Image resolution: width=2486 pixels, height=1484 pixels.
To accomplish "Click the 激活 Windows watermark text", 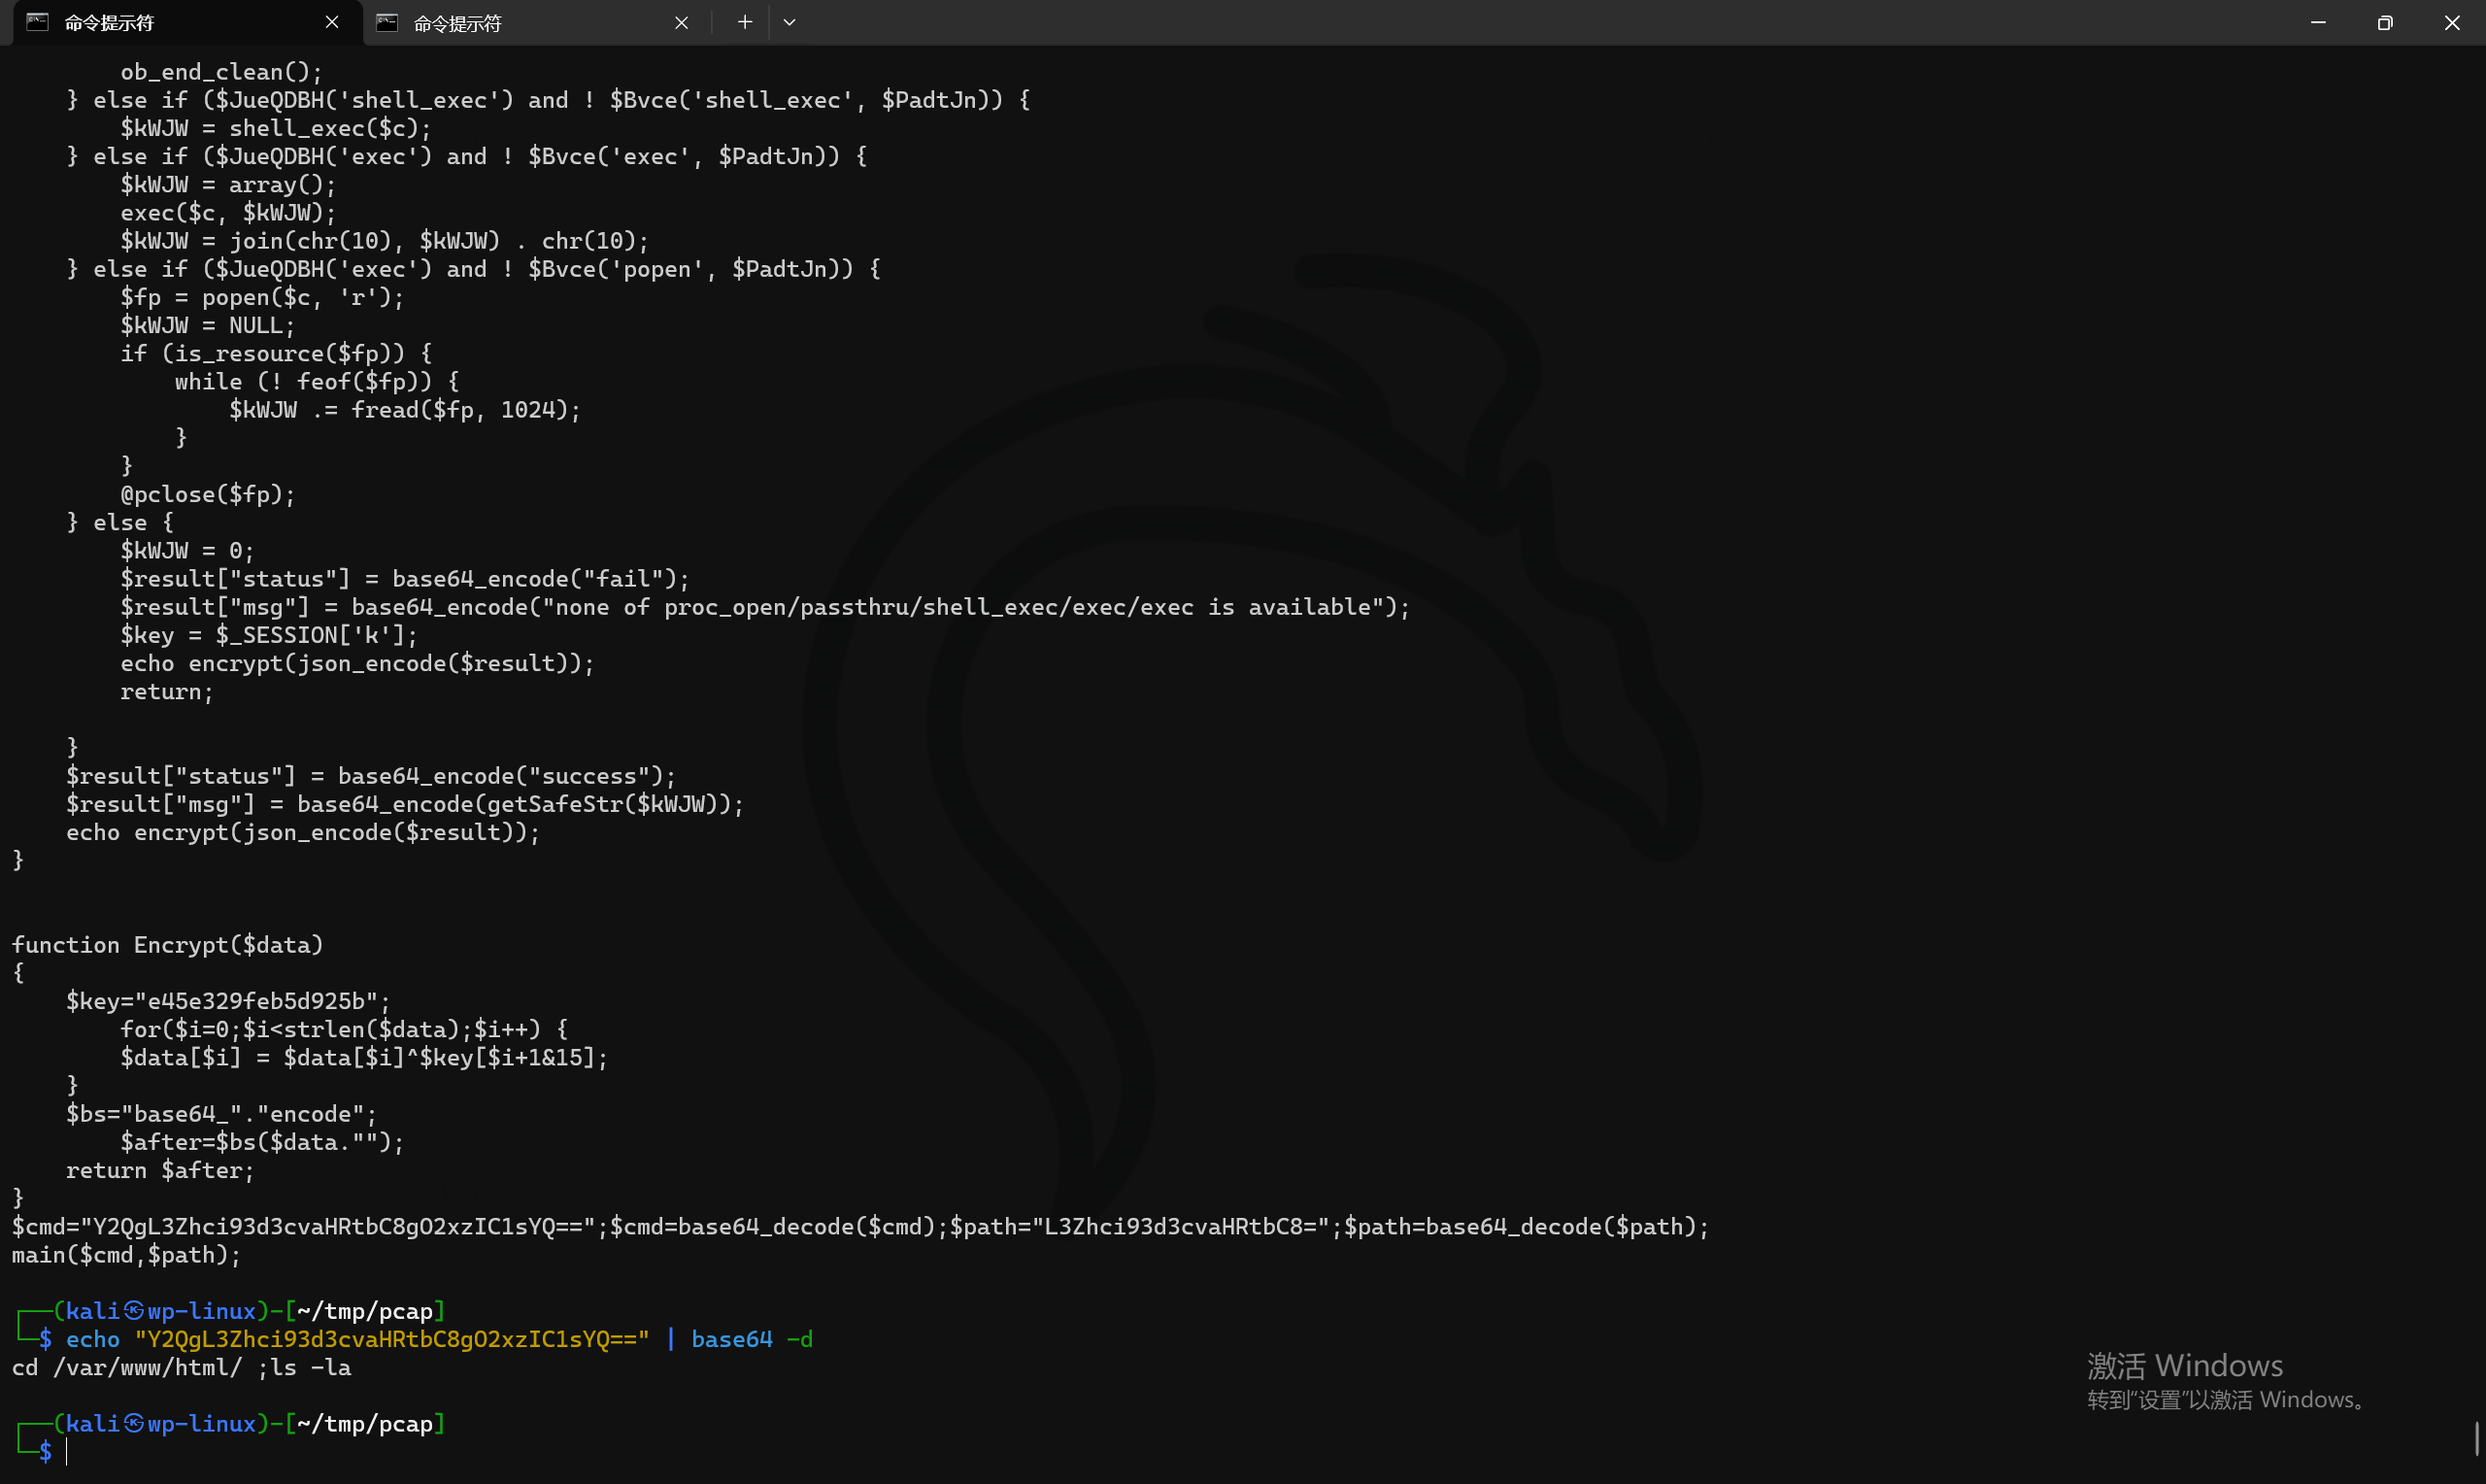I will click(2185, 1365).
